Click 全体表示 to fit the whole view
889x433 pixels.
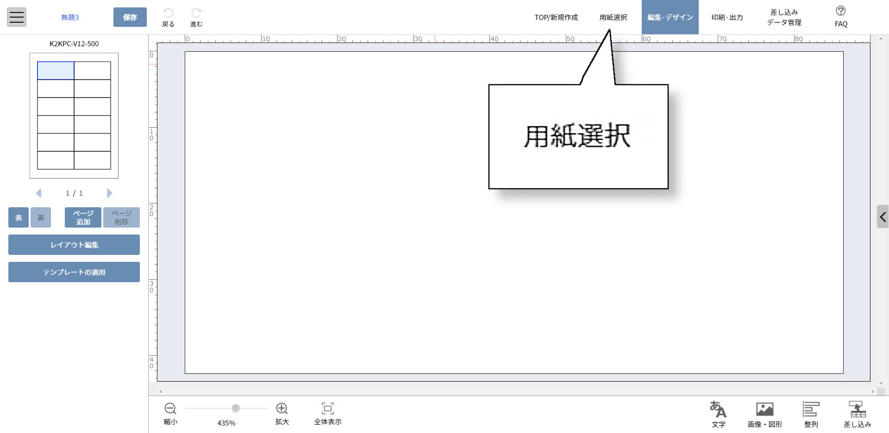(x=327, y=409)
